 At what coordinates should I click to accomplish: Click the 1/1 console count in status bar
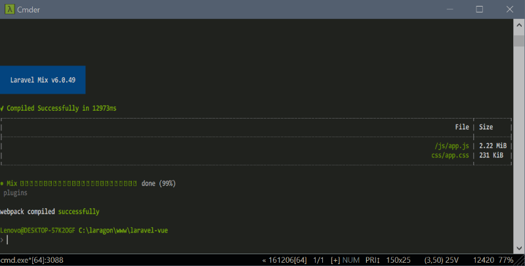[x=318, y=260]
